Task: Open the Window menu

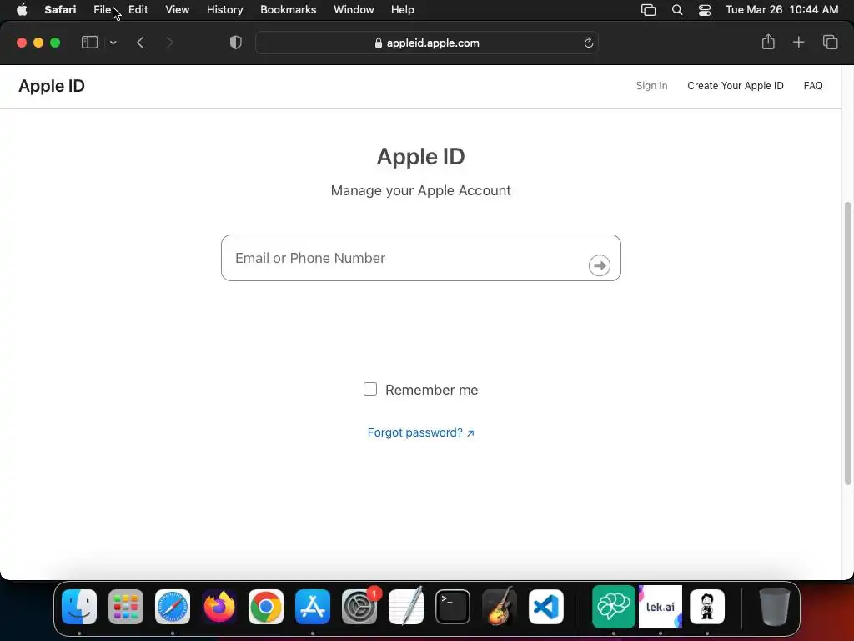Action: point(354,10)
